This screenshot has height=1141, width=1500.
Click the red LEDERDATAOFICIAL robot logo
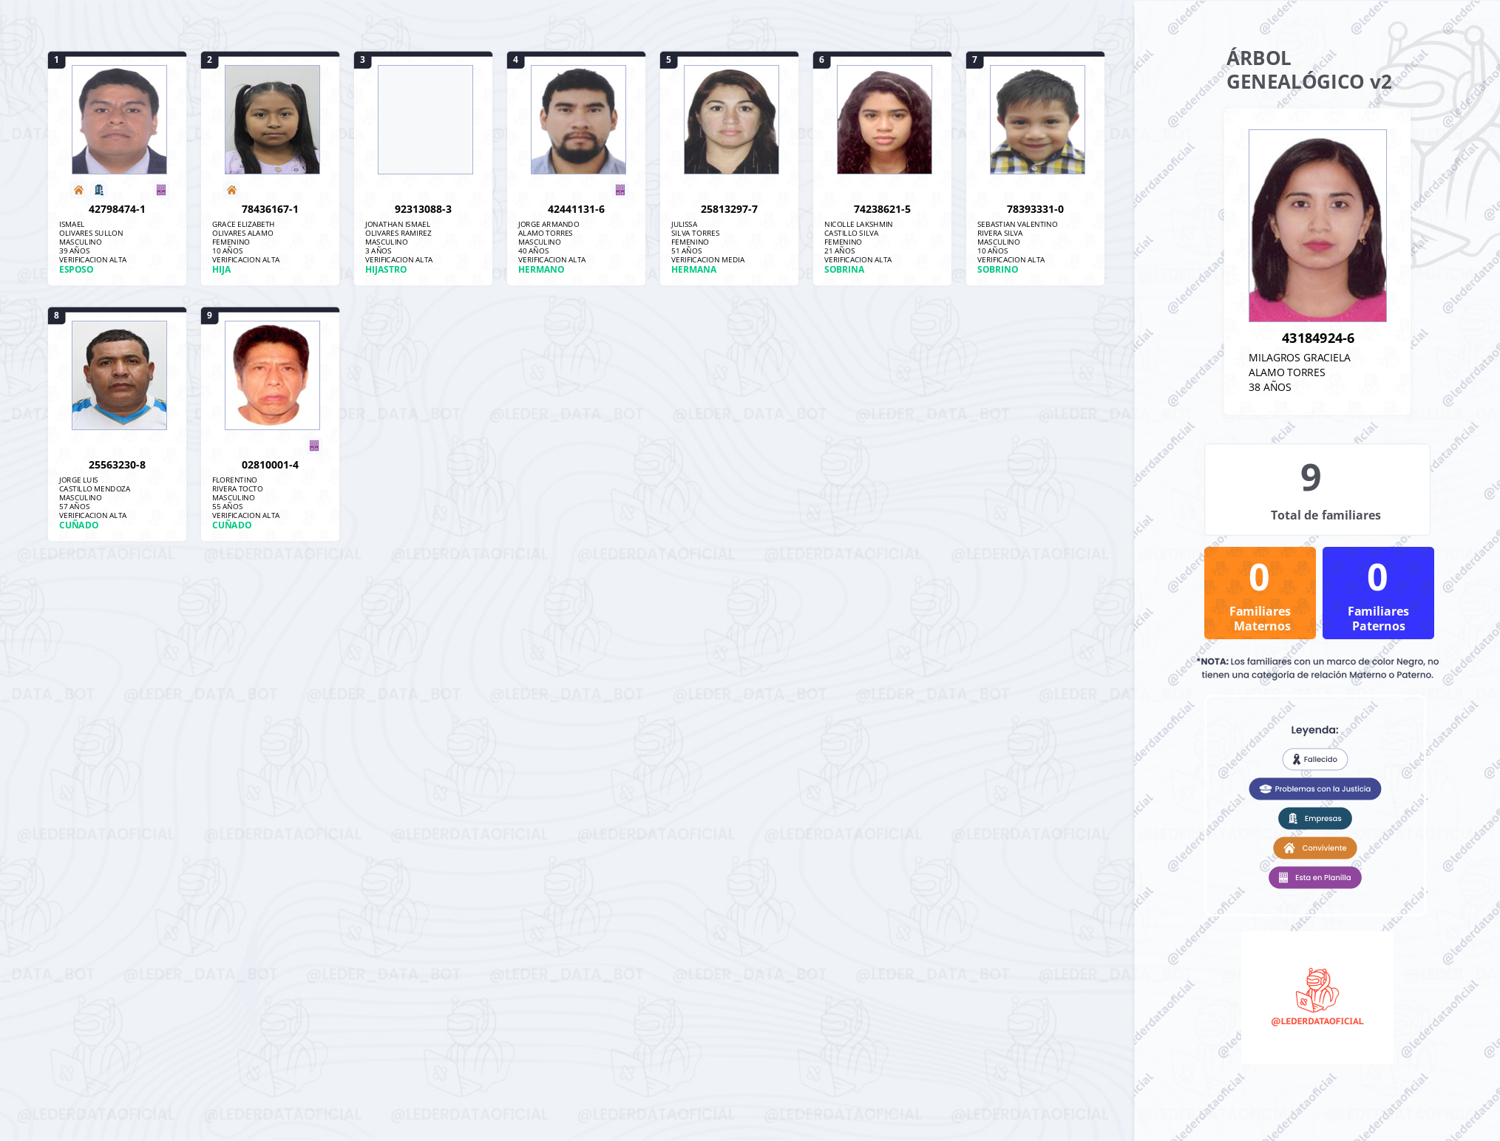[x=1317, y=990]
